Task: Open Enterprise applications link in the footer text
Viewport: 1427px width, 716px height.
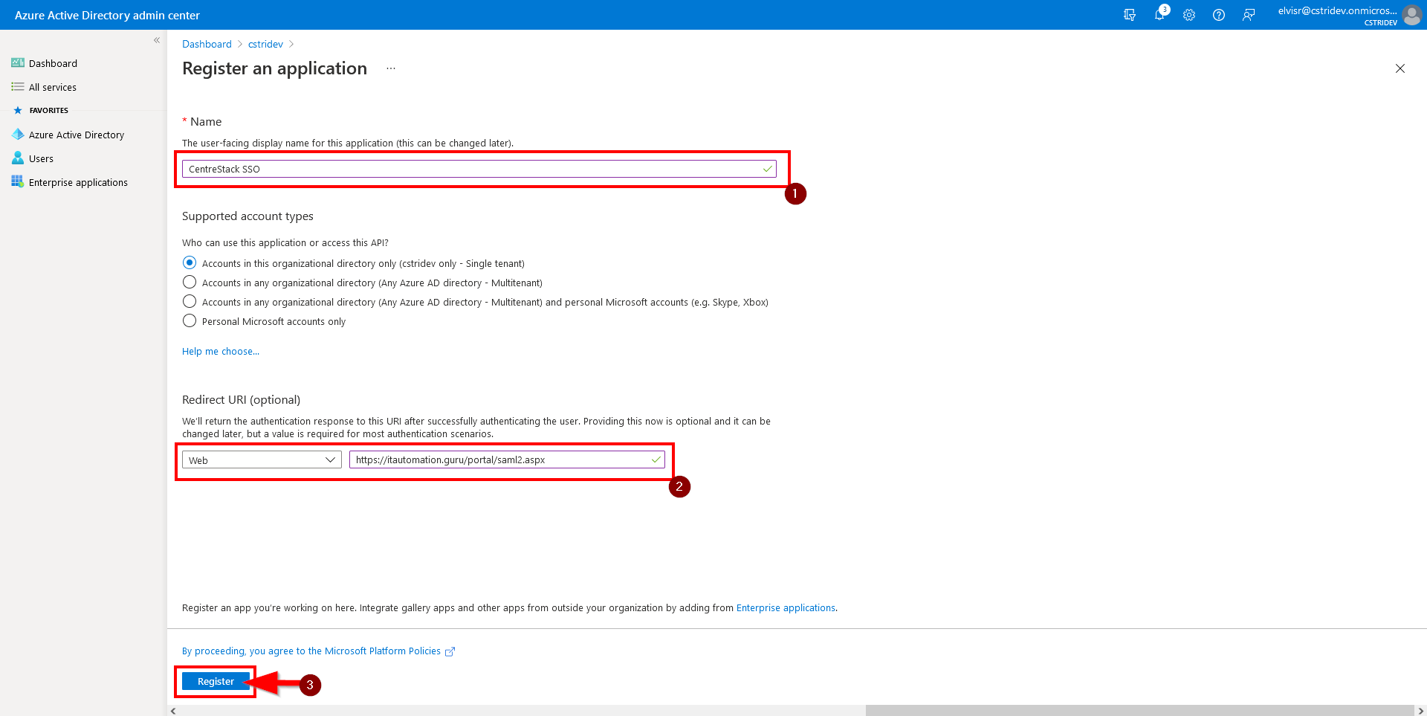Action: (786, 607)
